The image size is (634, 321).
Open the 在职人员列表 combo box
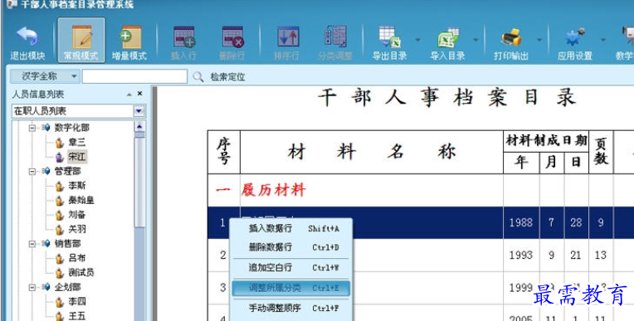[79, 111]
